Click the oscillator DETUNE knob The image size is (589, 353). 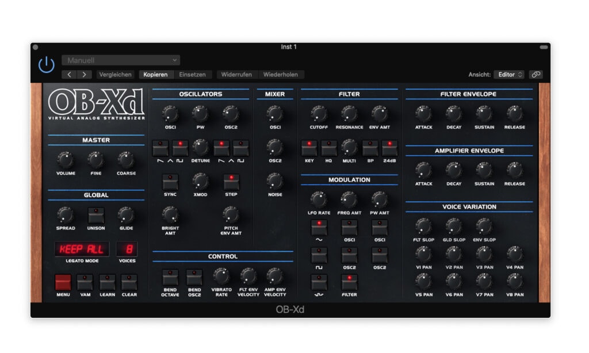pyautogui.click(x=201, y=147)
